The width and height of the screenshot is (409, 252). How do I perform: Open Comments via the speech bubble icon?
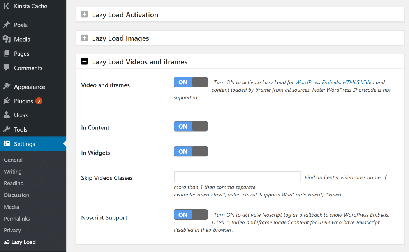pos(7,68)
